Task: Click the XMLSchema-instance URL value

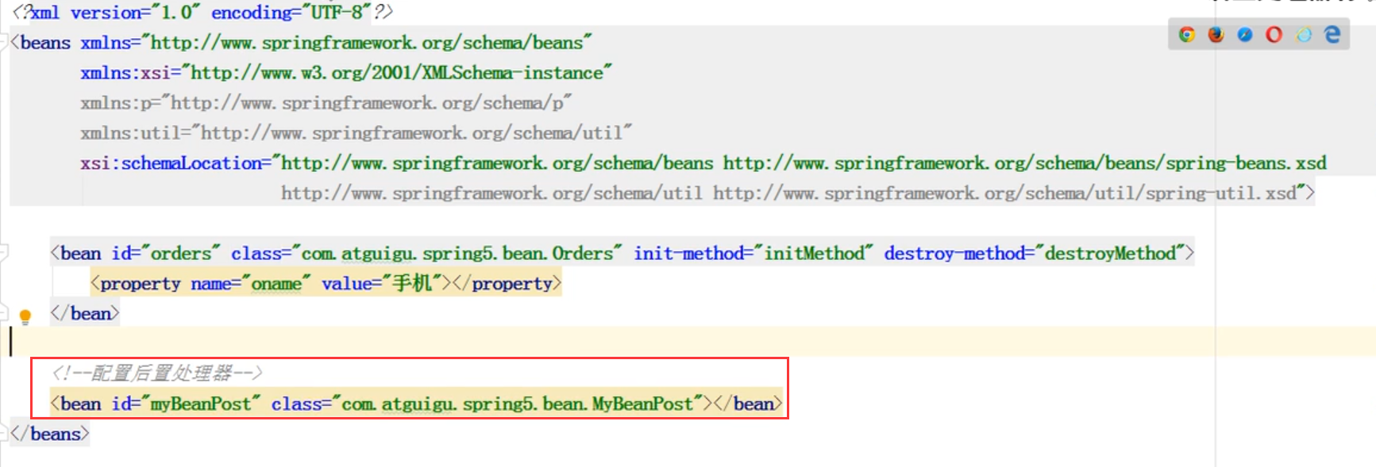Action: [396, 72]
